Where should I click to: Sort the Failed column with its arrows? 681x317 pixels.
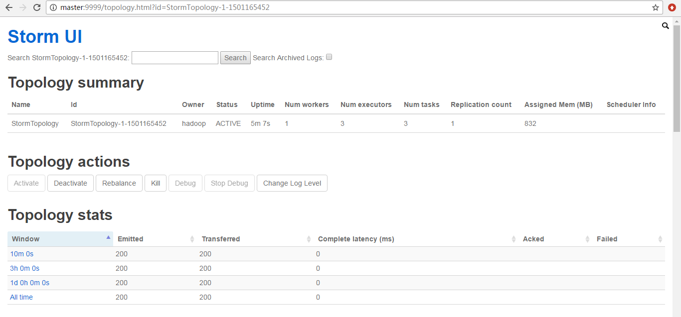click(x=660, y=239)
